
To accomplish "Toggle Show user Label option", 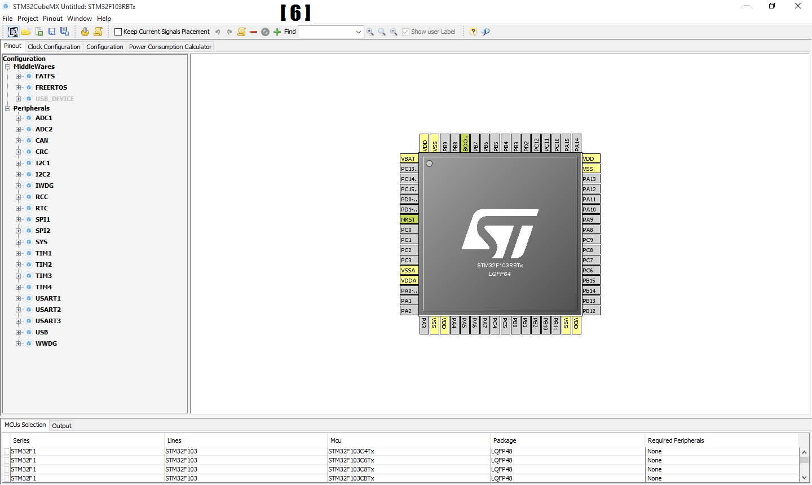I will (406, 32).
